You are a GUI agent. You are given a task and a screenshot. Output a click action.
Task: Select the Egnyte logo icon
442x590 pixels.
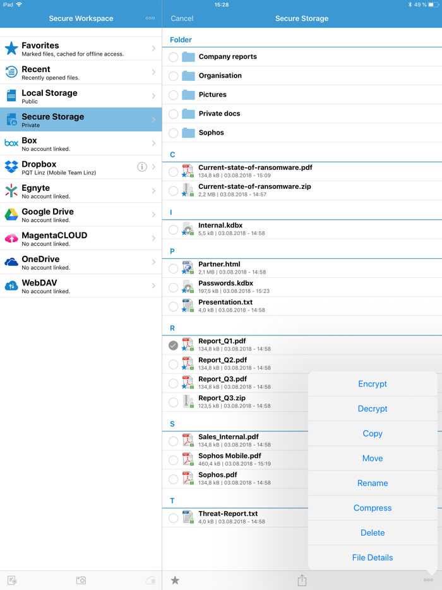pos(11,191)
